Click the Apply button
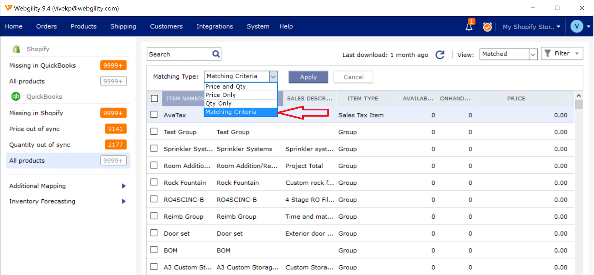 point(309,77)
